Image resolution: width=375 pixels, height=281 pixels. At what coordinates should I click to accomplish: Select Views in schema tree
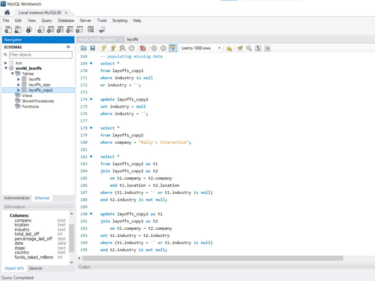point(27,96)
